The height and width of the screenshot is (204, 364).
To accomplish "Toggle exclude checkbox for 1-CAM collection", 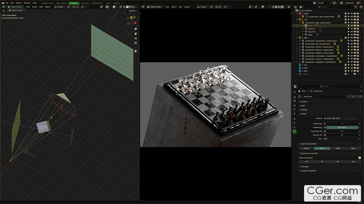I will click(x=346, y=14).
